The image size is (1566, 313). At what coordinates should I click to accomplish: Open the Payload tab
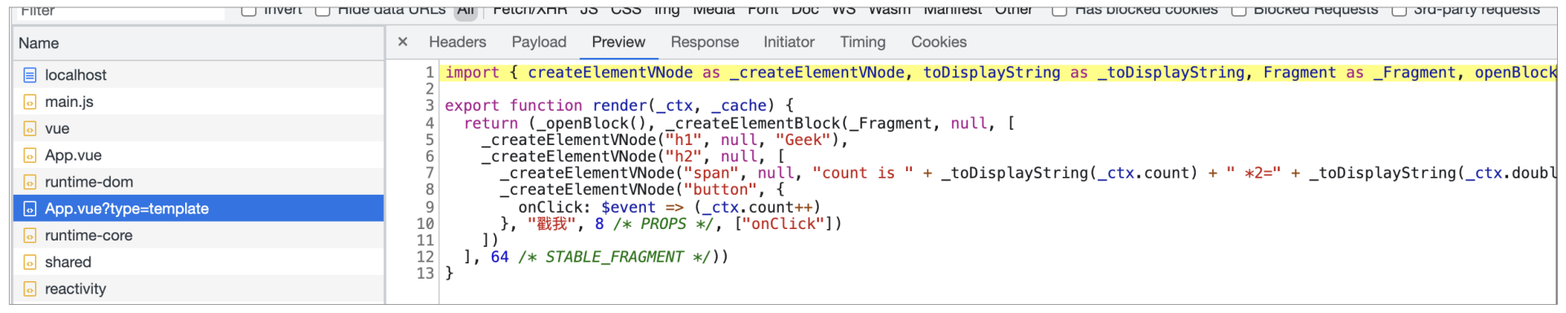coord(539,42)
